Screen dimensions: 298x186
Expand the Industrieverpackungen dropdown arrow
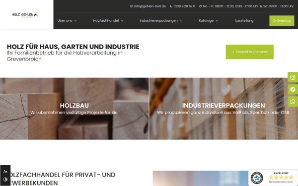(181, 21)
